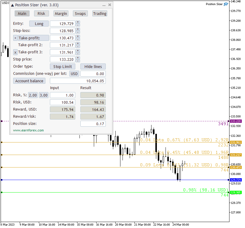Select the Swaps tab
Image resolution: width=245 pixels, height=228 pixels.
pyautogui.click(x=80, y=13)
